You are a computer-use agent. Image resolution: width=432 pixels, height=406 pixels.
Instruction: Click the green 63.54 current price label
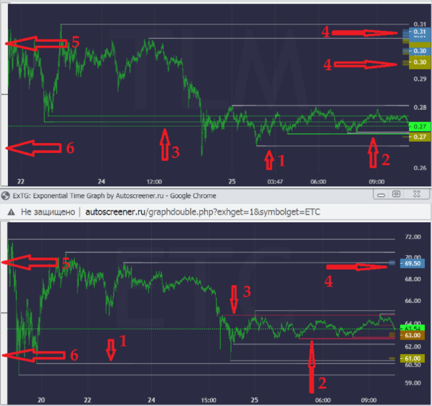tap(412, 329)
